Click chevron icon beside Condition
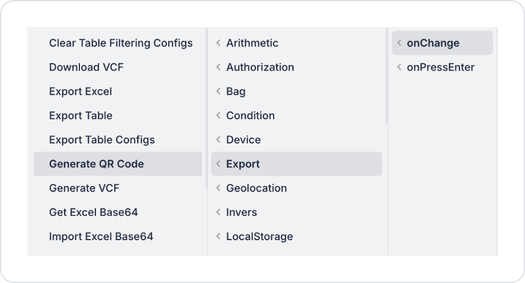525x283 pixels. tap(218, 116)
